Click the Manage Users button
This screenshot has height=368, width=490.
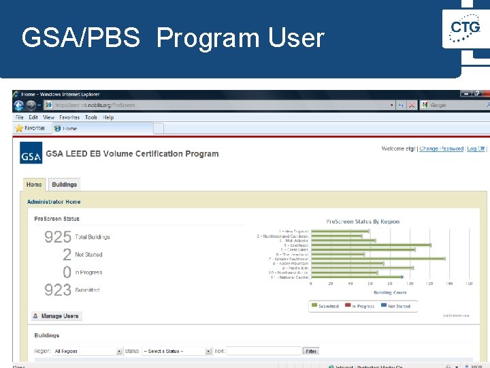click(x=57, y=316)
